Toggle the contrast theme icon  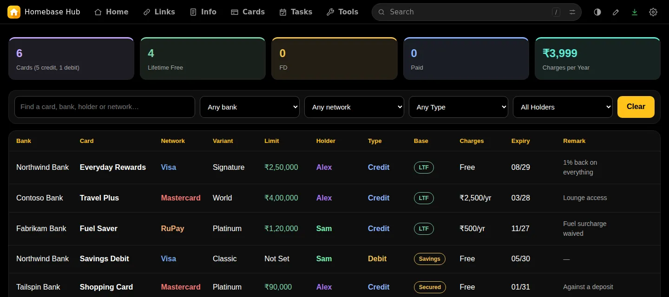(x=597, y=12)
